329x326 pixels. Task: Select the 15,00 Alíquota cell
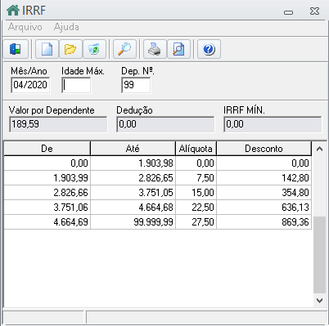click(196, 193)
